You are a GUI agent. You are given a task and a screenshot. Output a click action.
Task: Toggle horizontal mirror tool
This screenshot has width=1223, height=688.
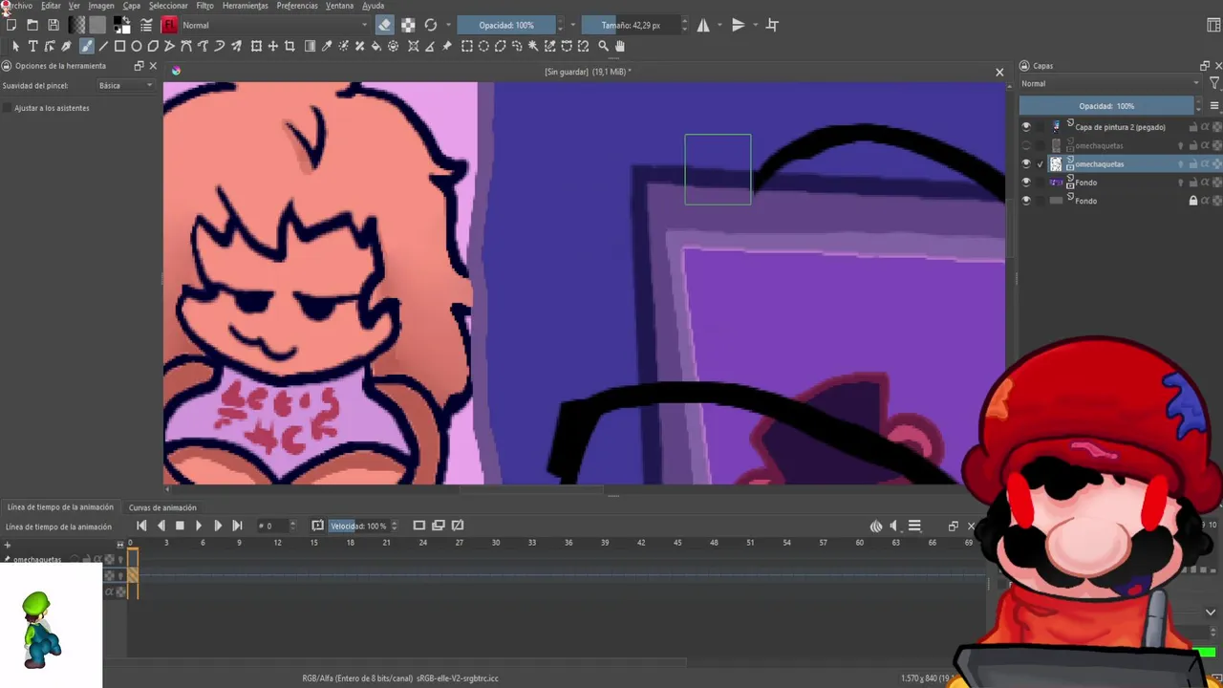click(x=703, y=25)
